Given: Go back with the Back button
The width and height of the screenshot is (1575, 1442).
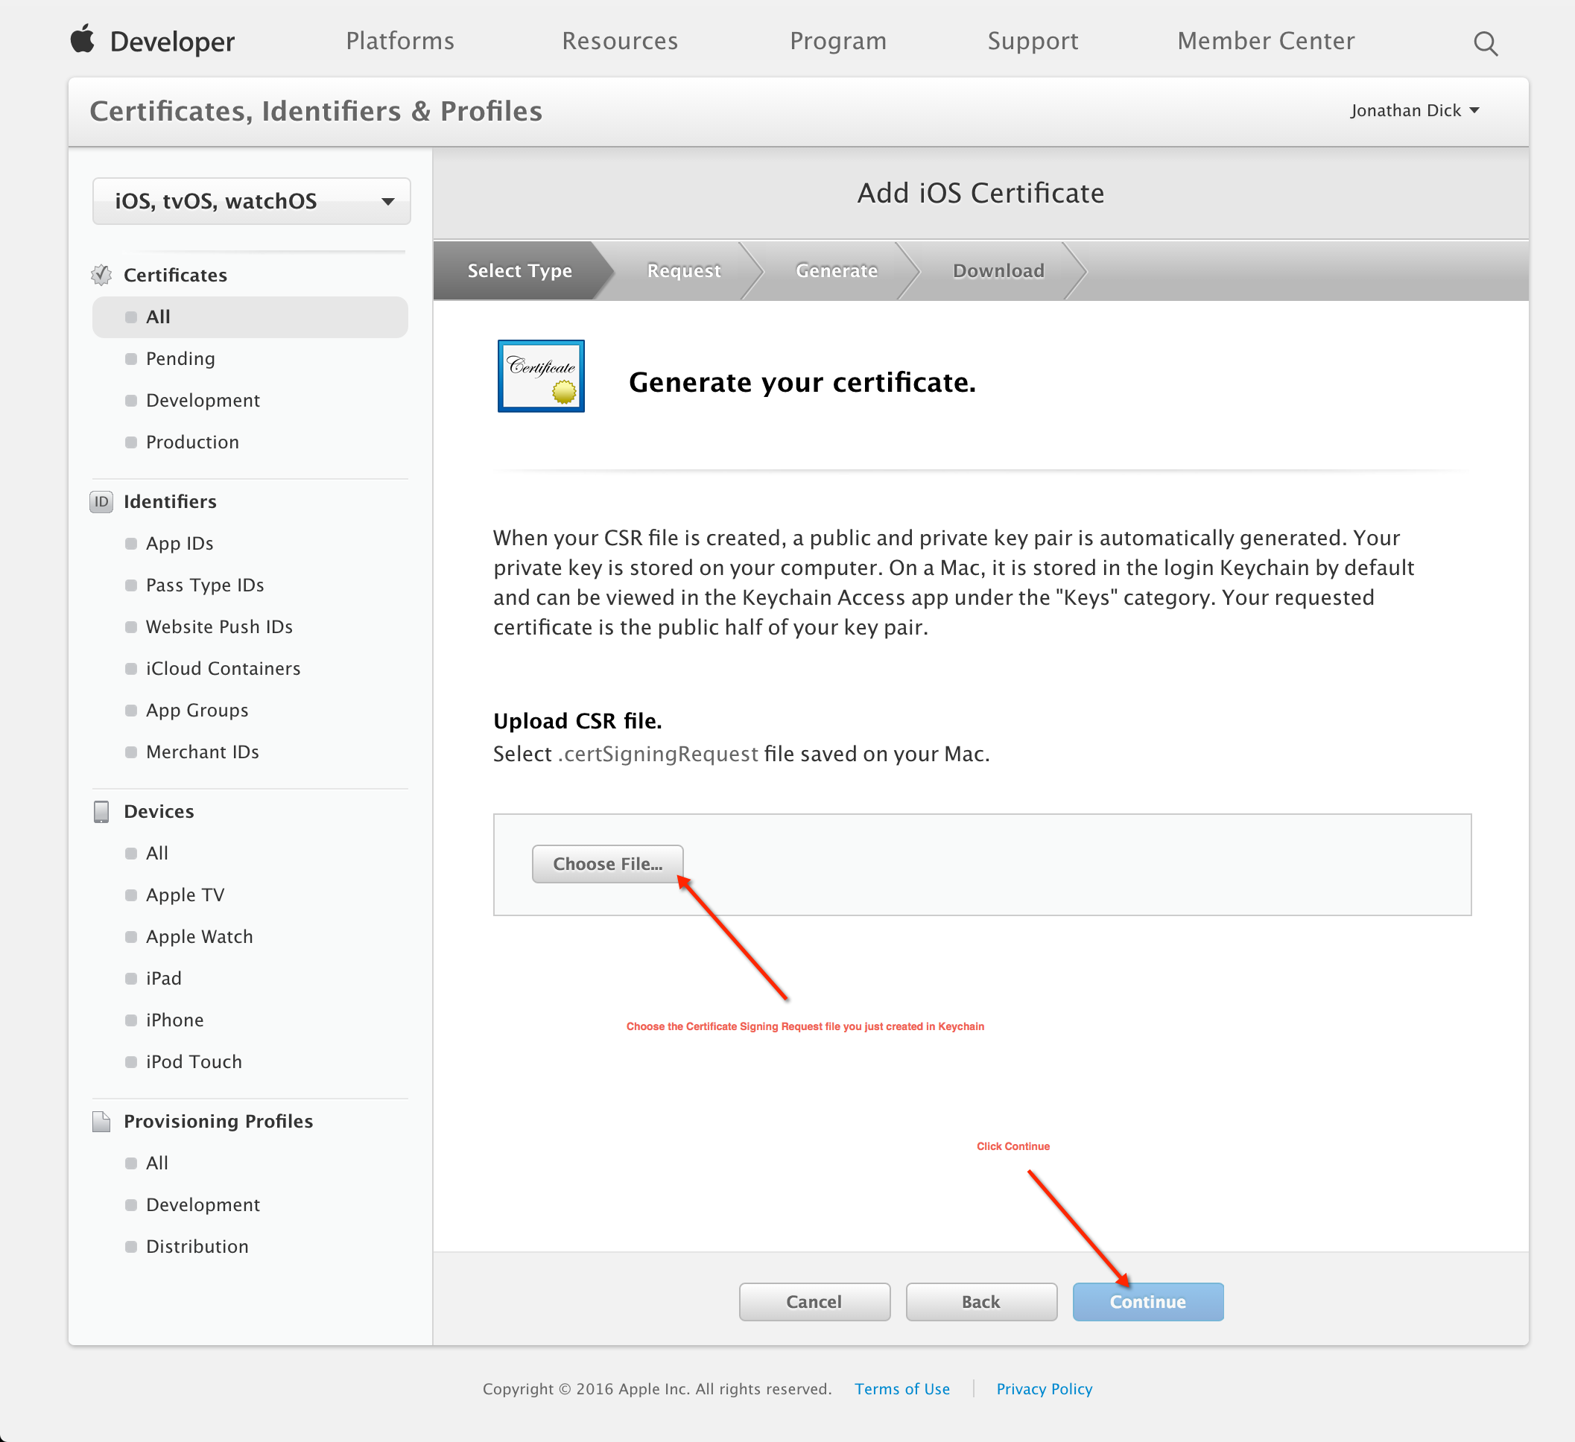Looking at the screenshot, I should 980,1301.
